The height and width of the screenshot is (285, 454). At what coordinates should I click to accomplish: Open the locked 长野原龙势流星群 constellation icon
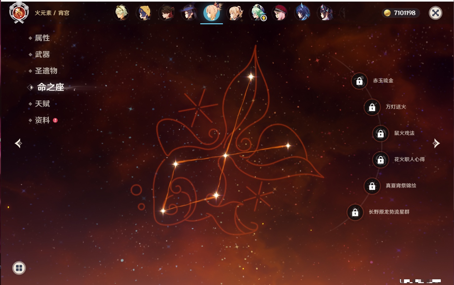355,212
